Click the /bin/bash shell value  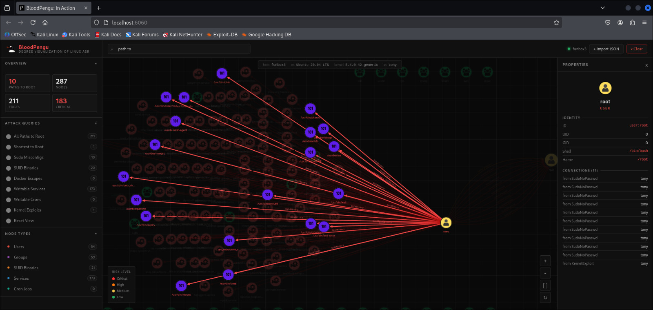pyautogui.click(x=639, y=151)
